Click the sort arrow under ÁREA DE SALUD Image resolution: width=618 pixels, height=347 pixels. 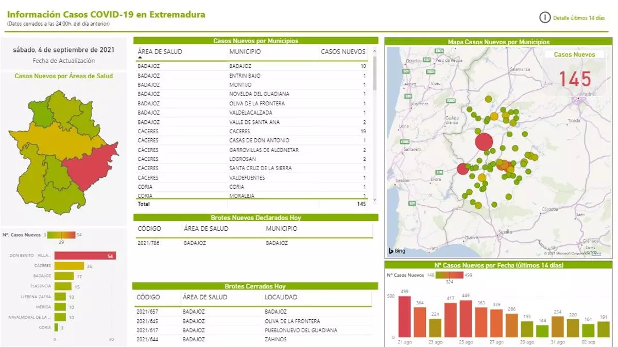[x=141, y=58]
